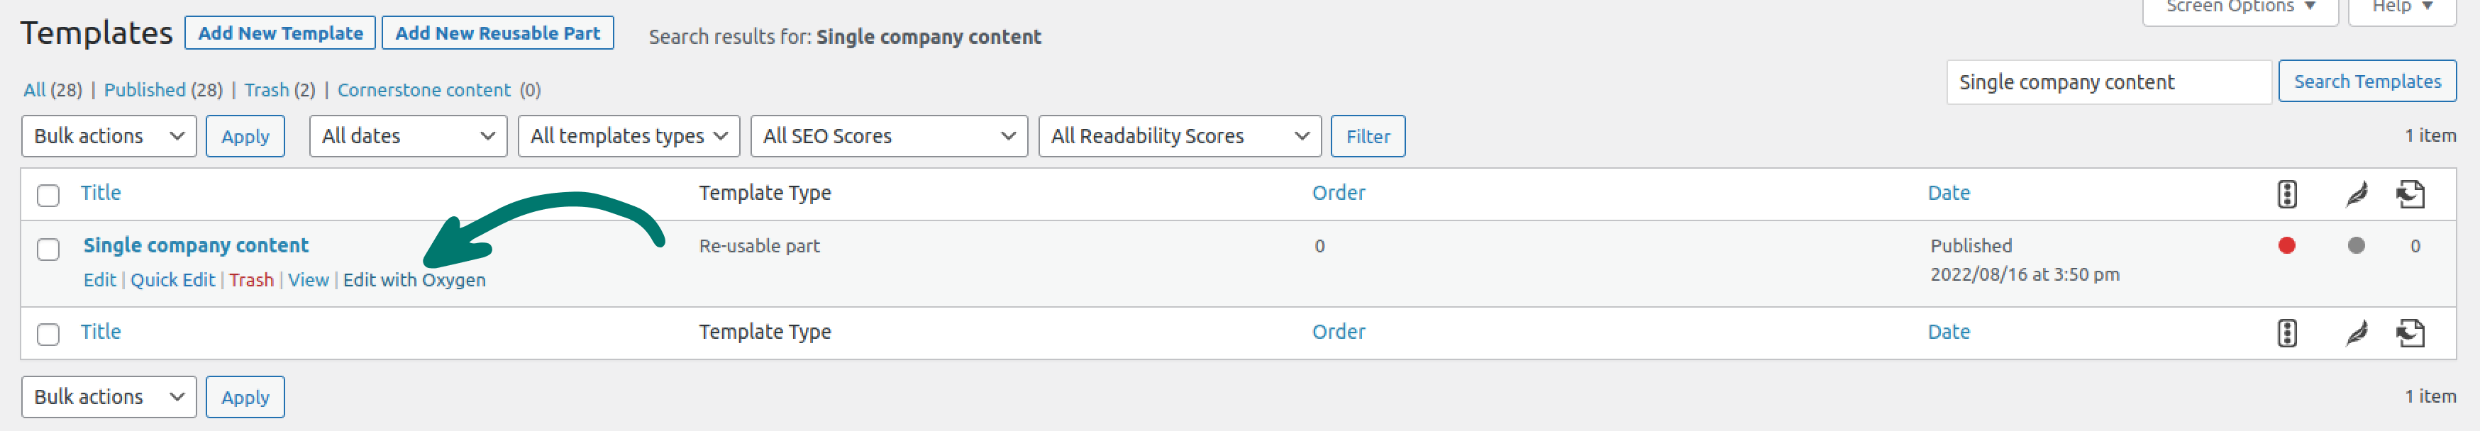
Task: Click into the template search field
Action: [2108, 82]
